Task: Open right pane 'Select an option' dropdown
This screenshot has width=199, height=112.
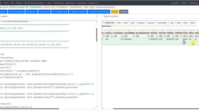Action: click(150, 16)
